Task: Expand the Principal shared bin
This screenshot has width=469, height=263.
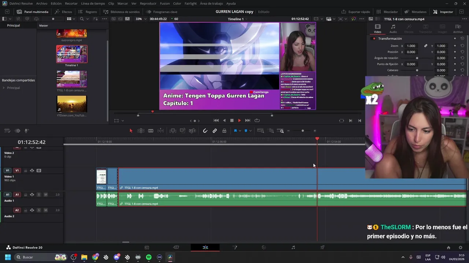Action: (x=4, y=88)
